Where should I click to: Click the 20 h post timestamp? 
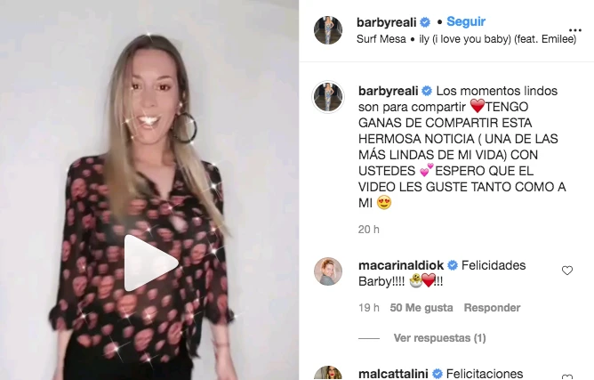[369, 230]
